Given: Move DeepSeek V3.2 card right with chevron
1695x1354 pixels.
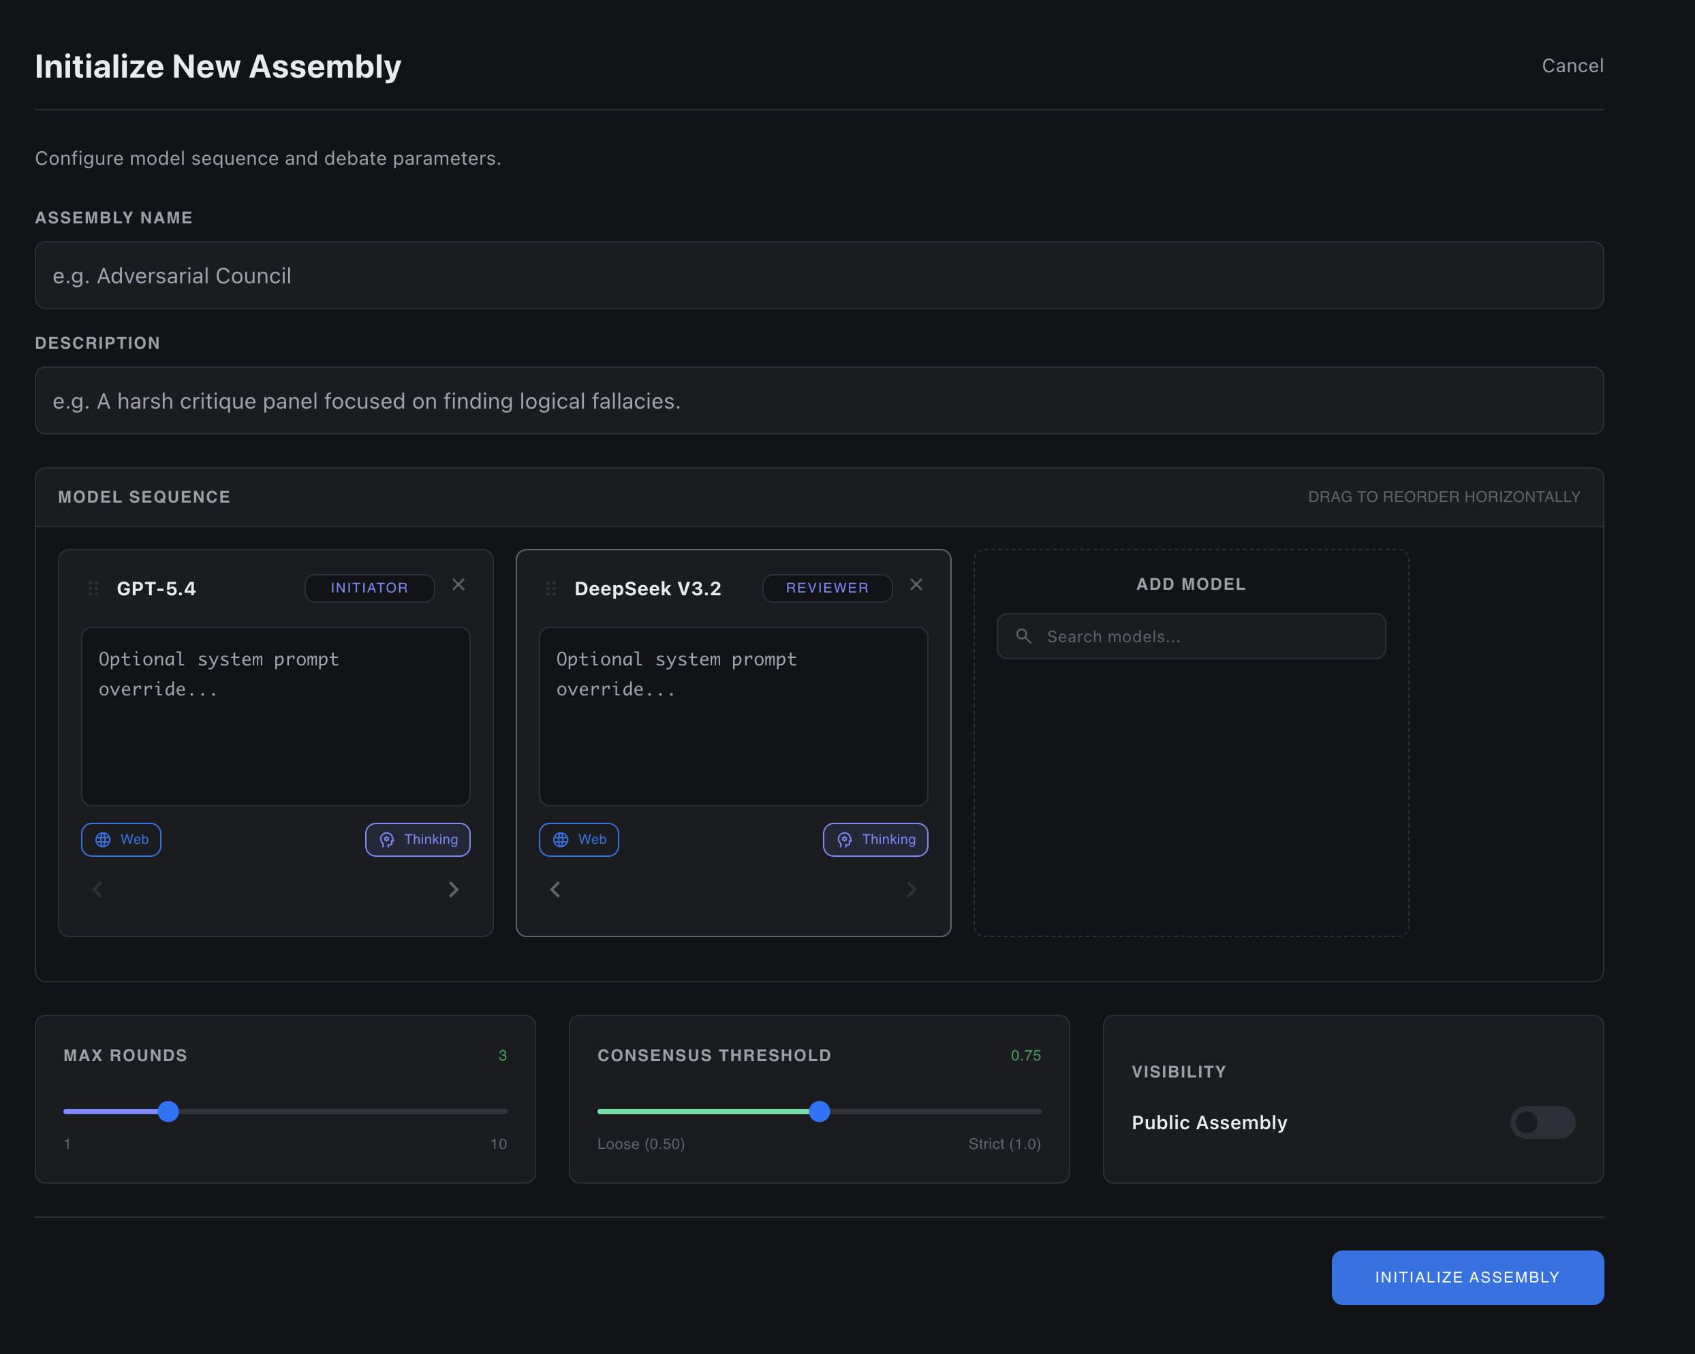Looking at the screenshot, I should pos(911,889).
